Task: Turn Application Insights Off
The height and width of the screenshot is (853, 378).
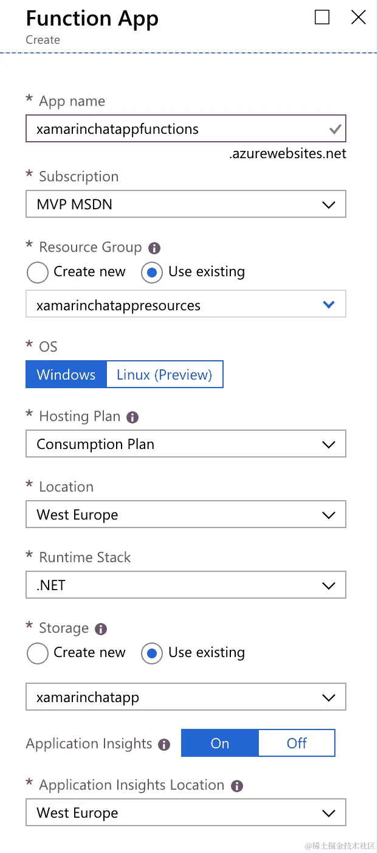Action: pyautogui.click(x=297, y=743)
